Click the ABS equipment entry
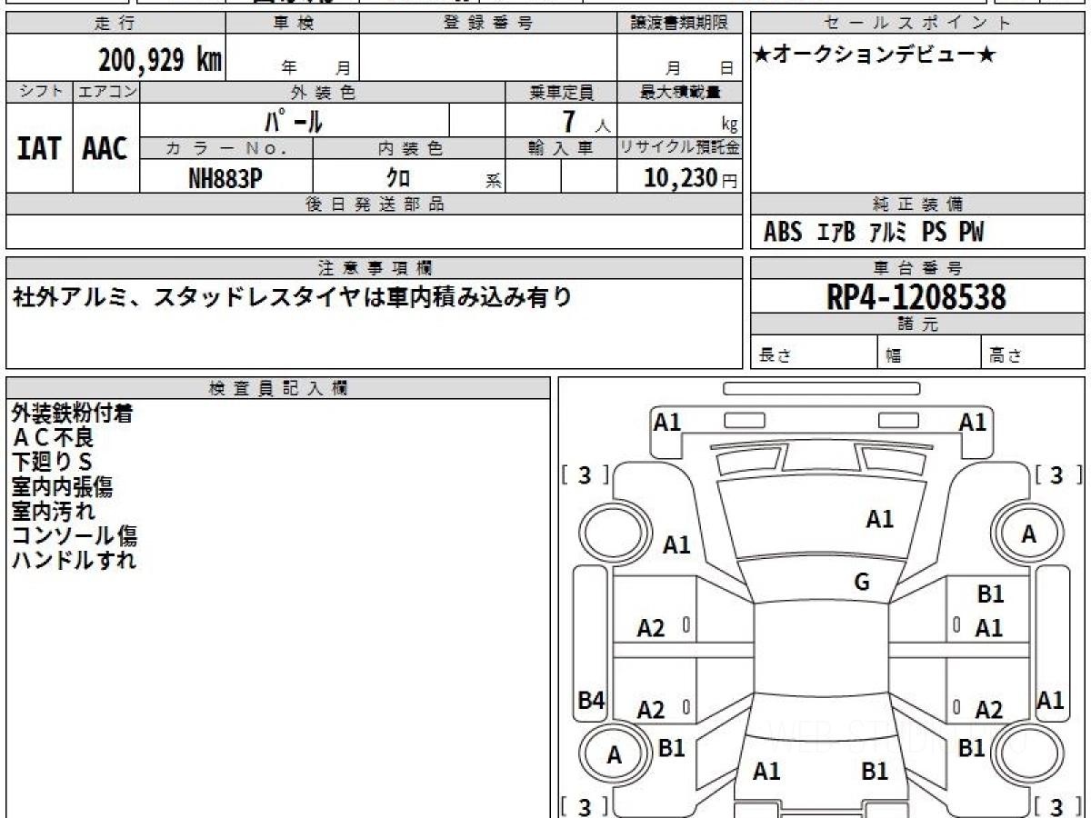Viewport: 1091px width, 818px height. coord(783,233)
